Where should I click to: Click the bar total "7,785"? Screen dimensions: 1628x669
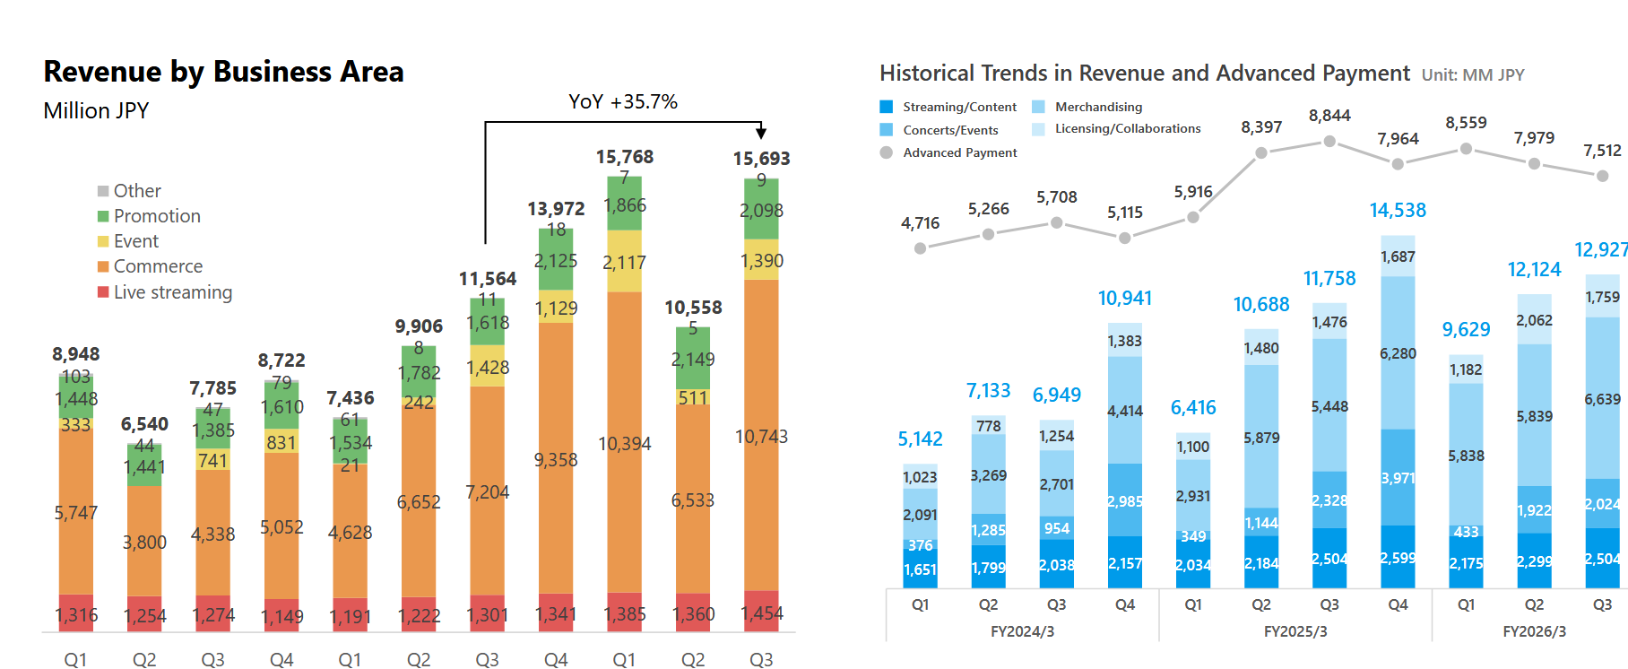coord(213,388)
